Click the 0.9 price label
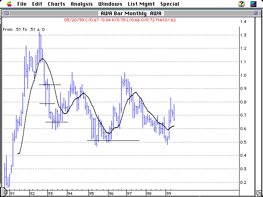This screenshot has height=197, width=263. tap(243, 89)
